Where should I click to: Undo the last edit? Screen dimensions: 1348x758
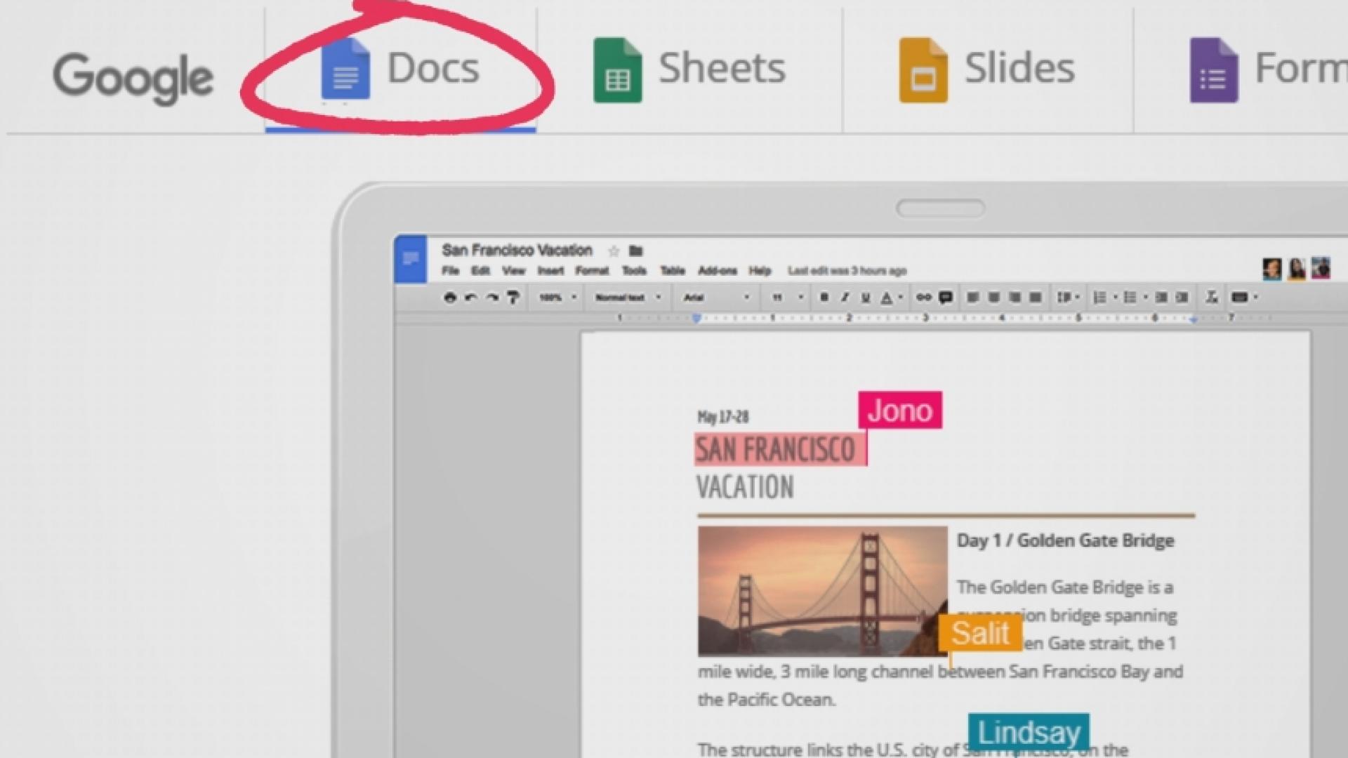coord(469,297)
